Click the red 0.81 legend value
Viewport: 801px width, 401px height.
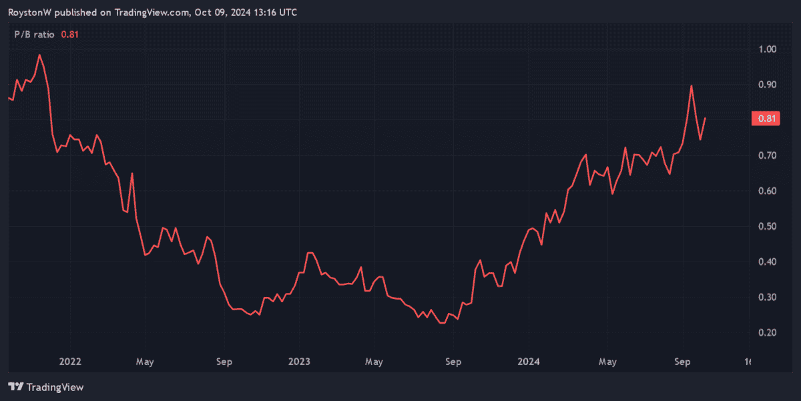point(70,35)
